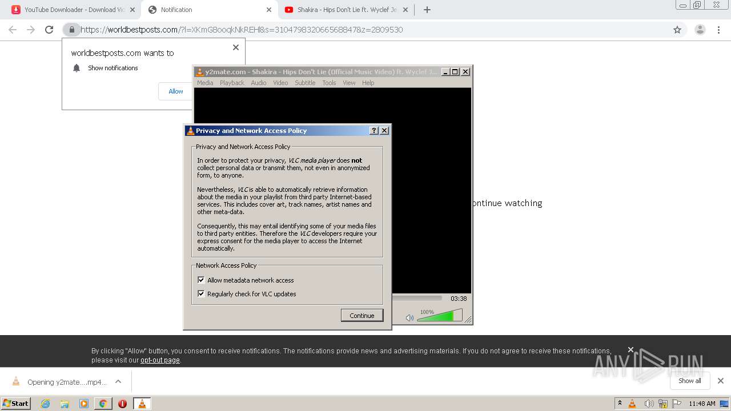Open VLC Subtitle menu
The height and width of the screenshot is (411, 731).
coord(305,83)
